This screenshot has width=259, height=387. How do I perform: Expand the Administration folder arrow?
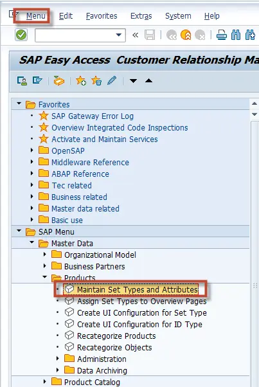point(57,358)
